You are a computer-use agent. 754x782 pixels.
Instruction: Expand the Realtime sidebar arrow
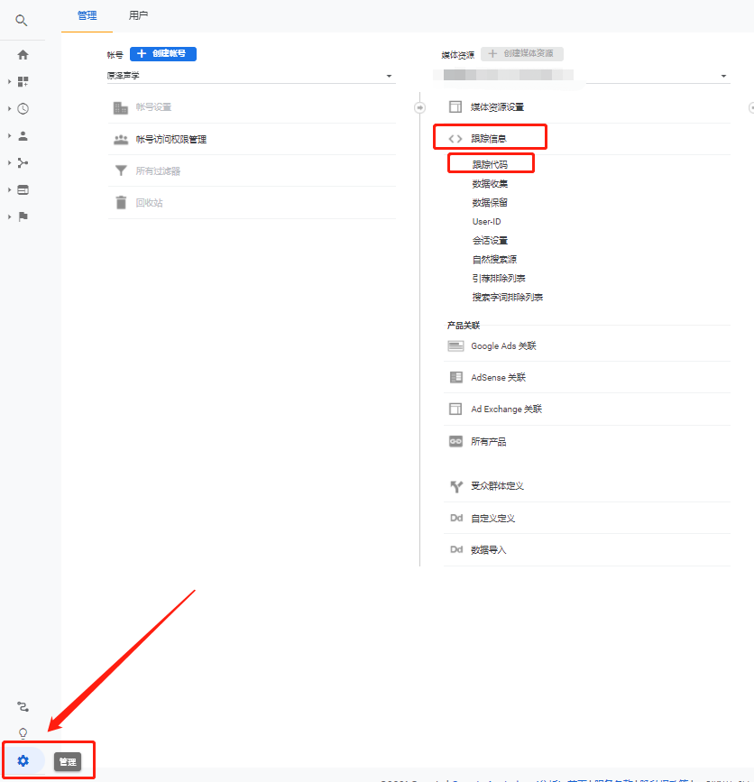[10, 109]
